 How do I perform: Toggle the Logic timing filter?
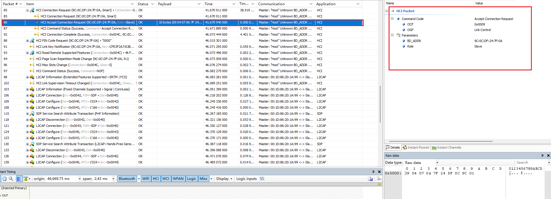pyautogui.click(x=192, y=179)
